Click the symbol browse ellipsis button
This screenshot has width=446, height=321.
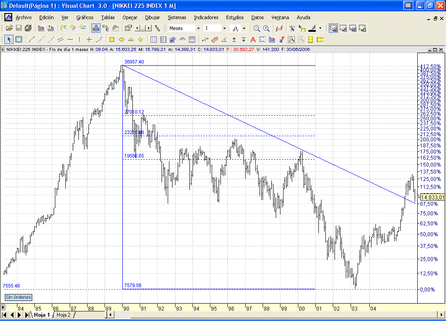tap(143, 28)
